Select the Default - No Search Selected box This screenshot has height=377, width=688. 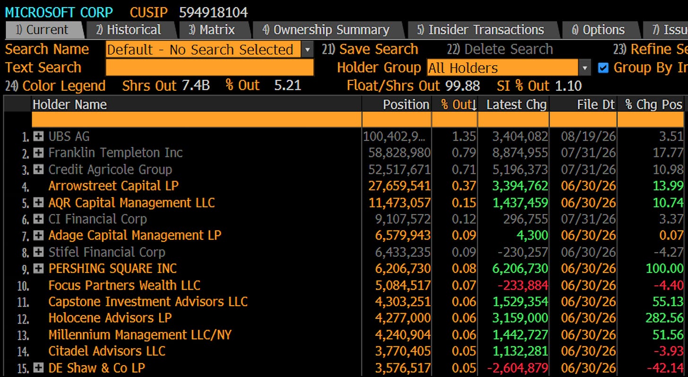pos(204,49)
